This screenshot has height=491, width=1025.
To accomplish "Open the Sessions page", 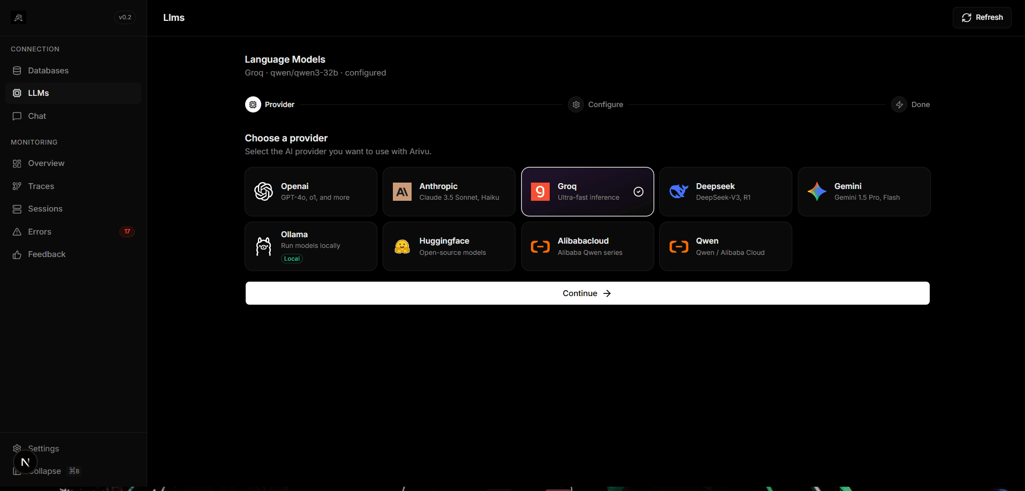I will tap(73, 209).
